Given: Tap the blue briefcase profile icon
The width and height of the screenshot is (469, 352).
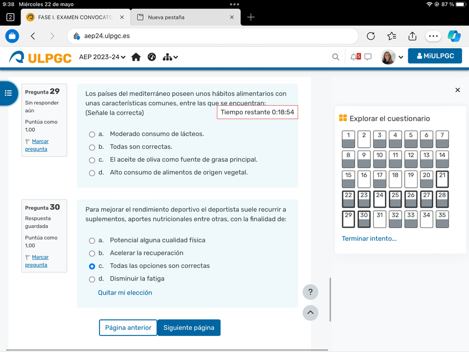Looking at the screenshot, I should coord(12,36).
